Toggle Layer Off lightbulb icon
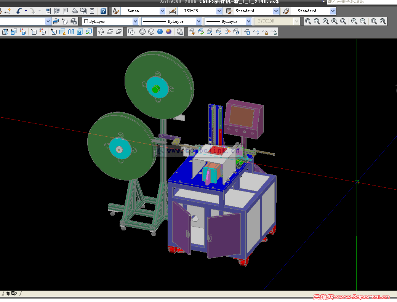397x302 pixels. click(256, 32)
